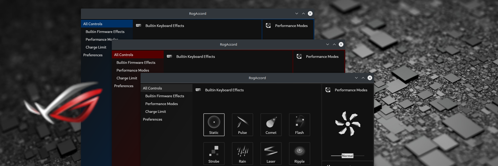The width and height of the screenshot is (498, 166).
Task: Open Builtin Firmware Effects in blue window
Action: click(107, 32)
